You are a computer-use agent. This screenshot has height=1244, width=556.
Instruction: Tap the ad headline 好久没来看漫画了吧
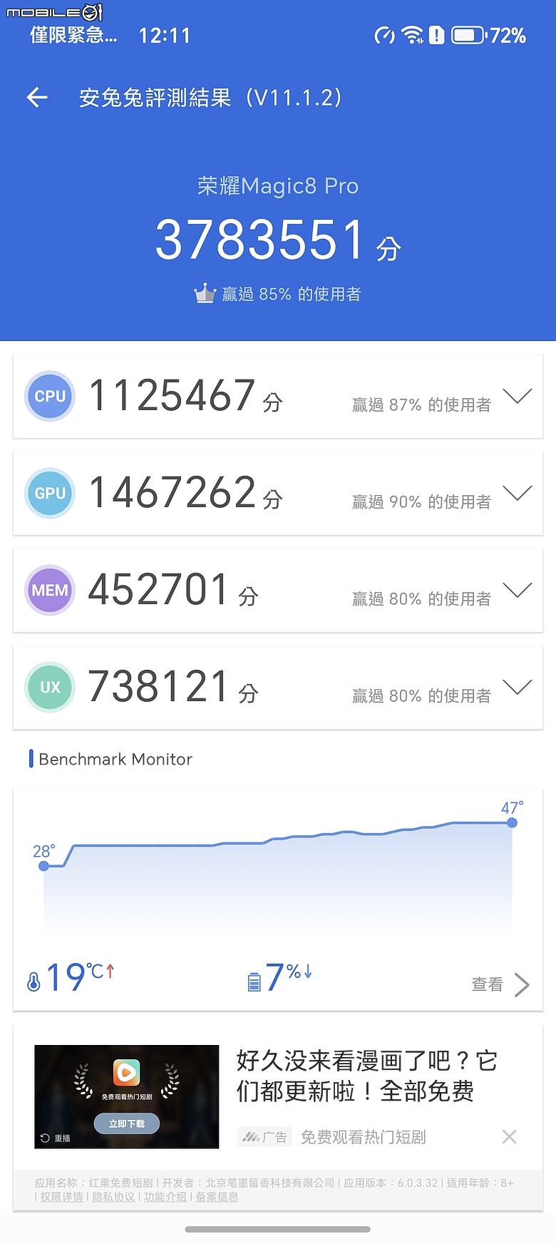366,1076
